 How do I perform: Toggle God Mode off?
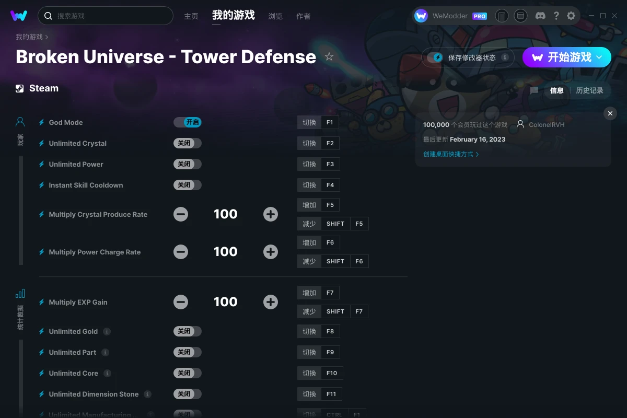188,122
